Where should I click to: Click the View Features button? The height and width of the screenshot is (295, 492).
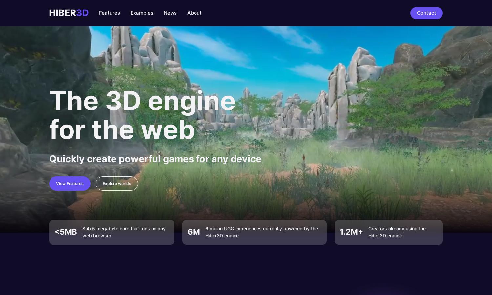[x=70, y=184]
